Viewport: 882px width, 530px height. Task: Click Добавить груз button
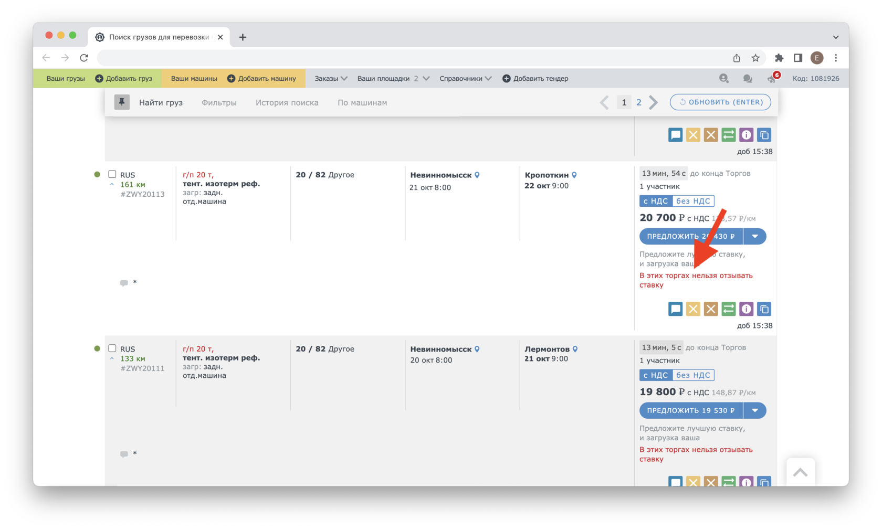click(124, 78)
